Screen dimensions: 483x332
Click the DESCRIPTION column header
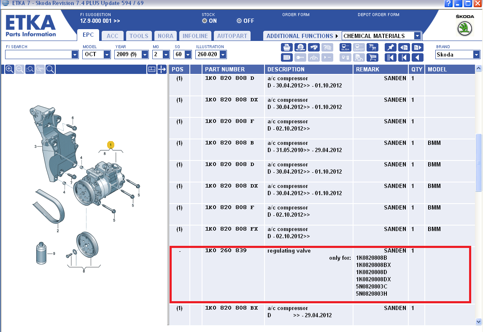(309, 69)
